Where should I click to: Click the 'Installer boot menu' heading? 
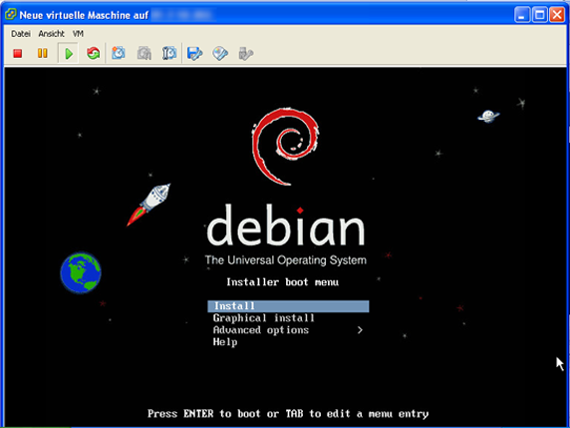[282, 282]
